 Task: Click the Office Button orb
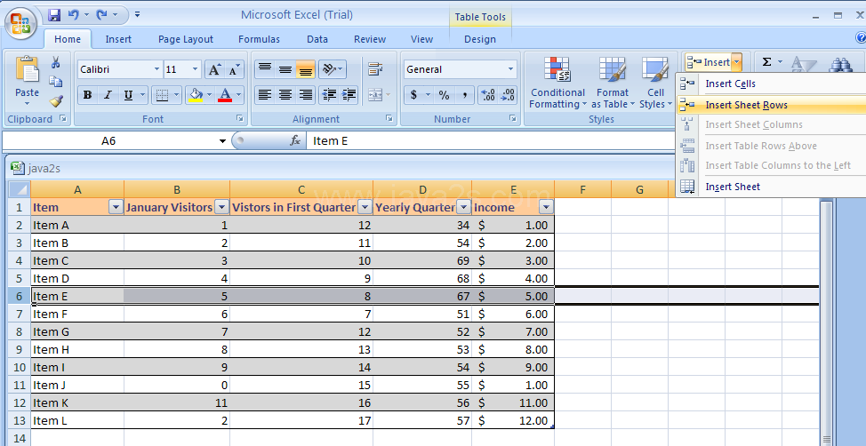click(x=21, y=24)
